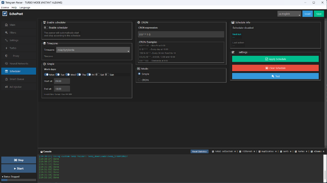Click the globe icon beside Timezone heading
Image resolution: width=327 pixels, height=183 pixels.
(x=44, y=43)
